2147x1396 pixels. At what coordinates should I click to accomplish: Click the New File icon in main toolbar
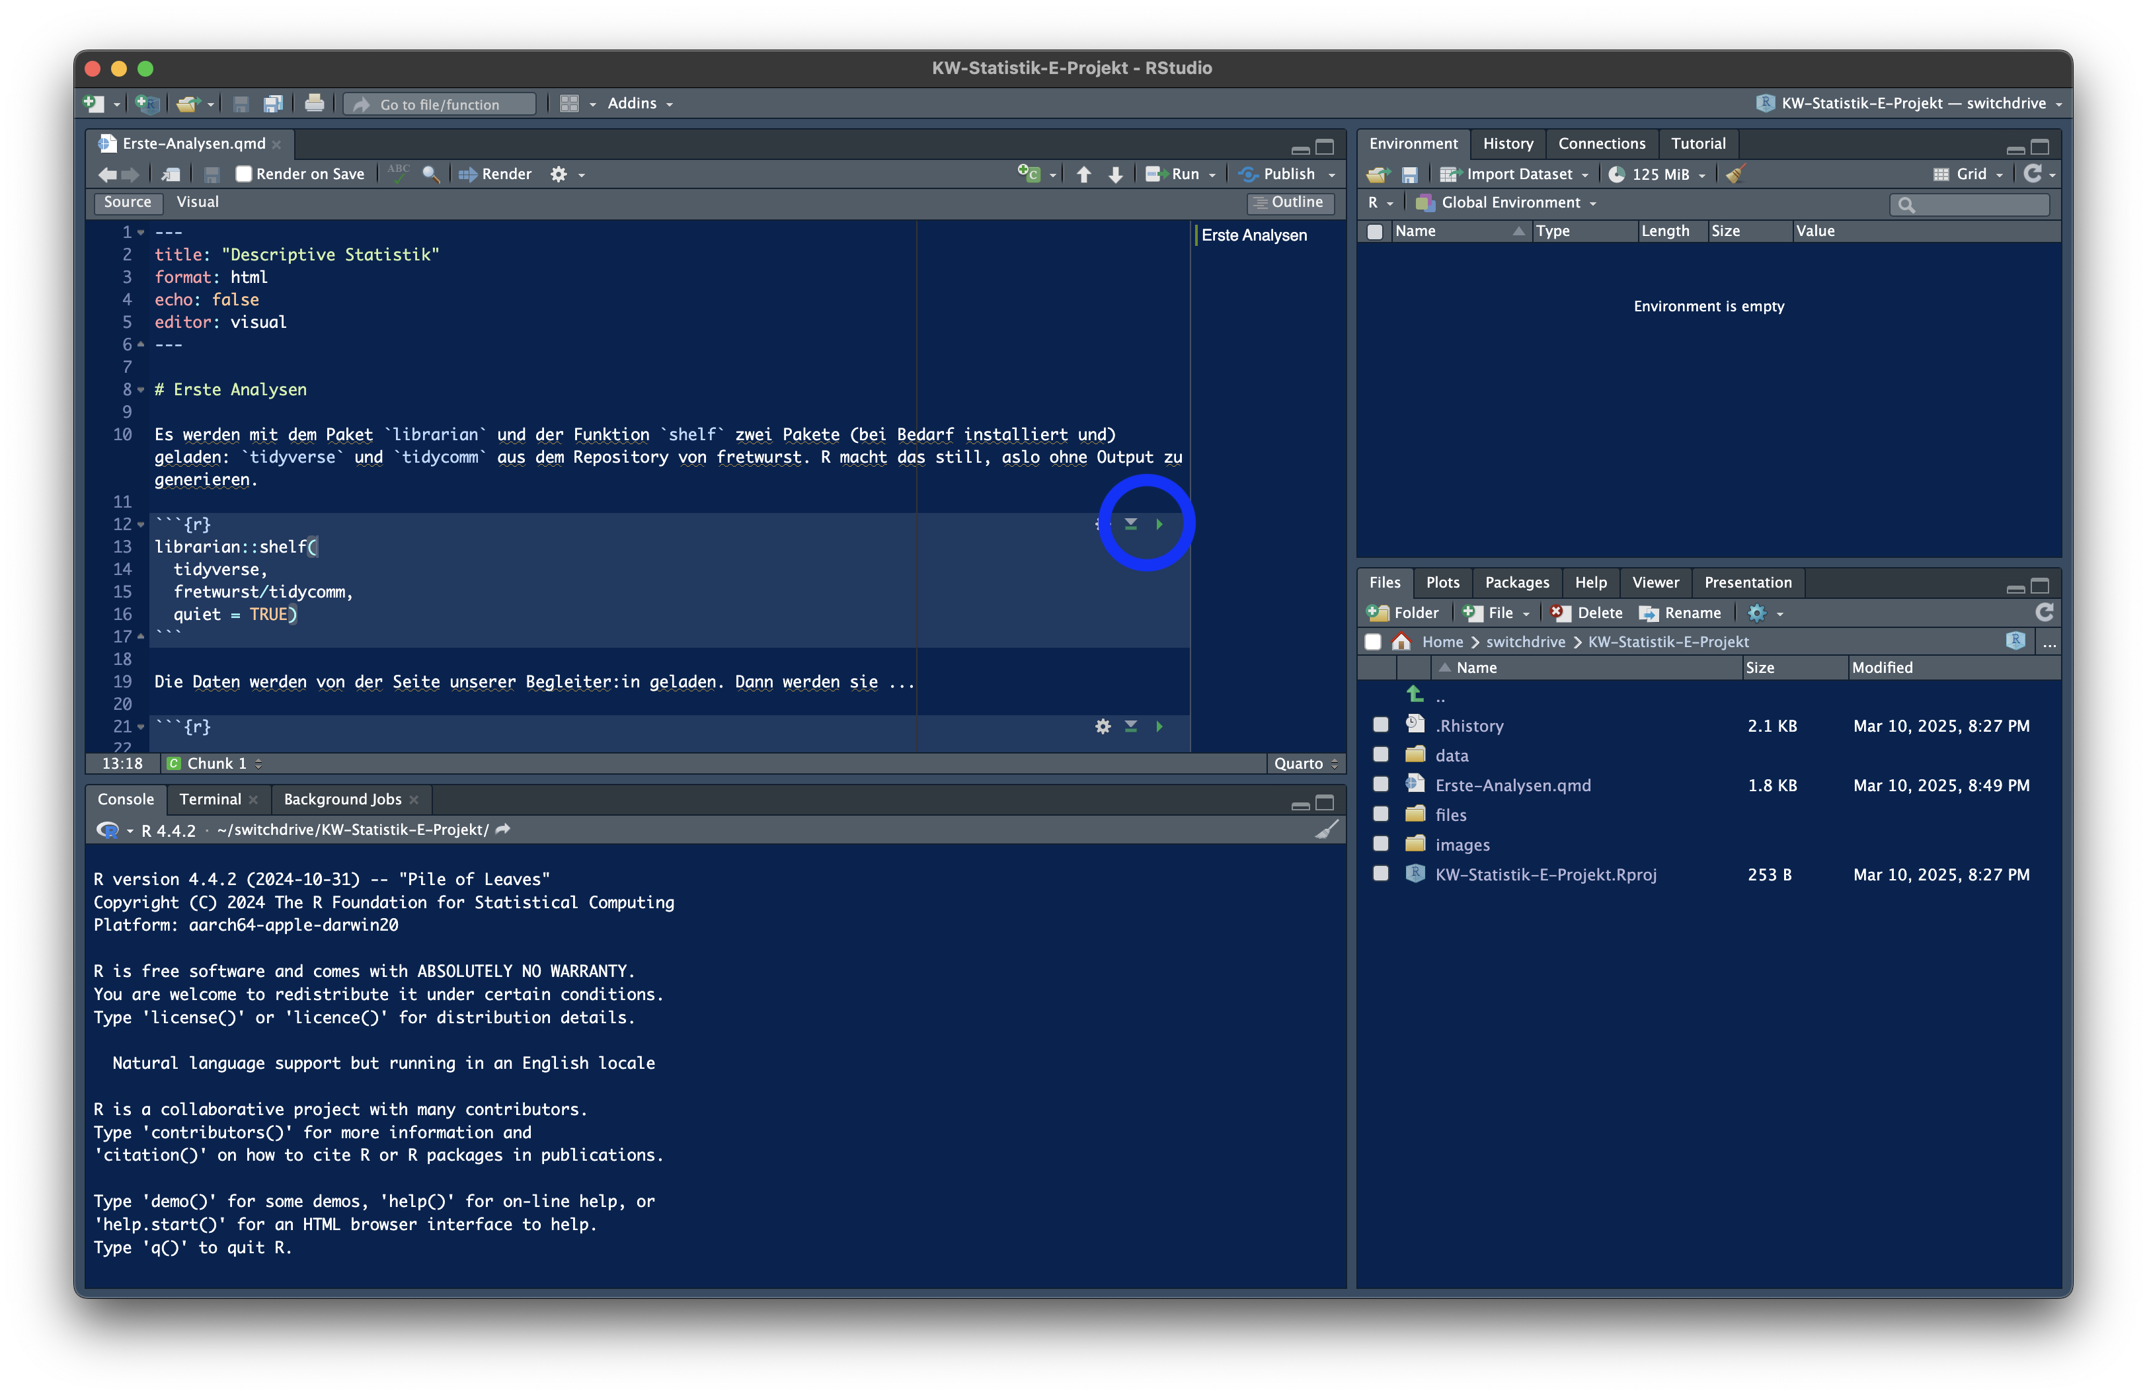[x=94, y=104]
